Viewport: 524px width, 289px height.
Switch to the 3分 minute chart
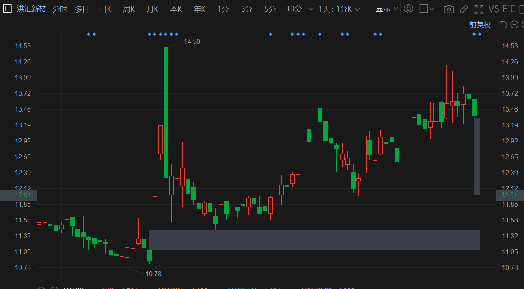tap(246, 9)
